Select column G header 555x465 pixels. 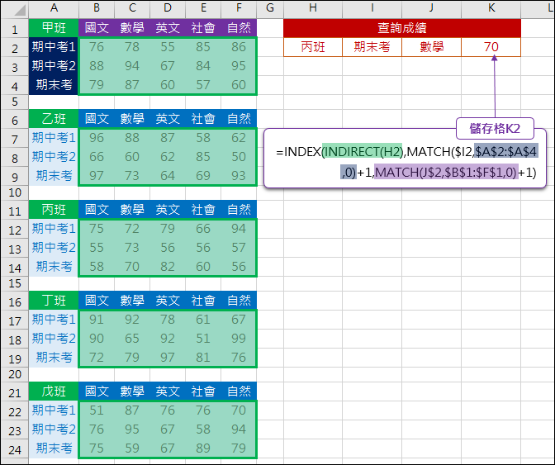coord(270,7)
